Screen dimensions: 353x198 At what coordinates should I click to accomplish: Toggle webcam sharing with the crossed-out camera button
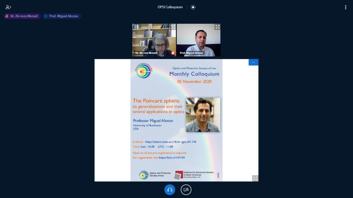[186, 190]
